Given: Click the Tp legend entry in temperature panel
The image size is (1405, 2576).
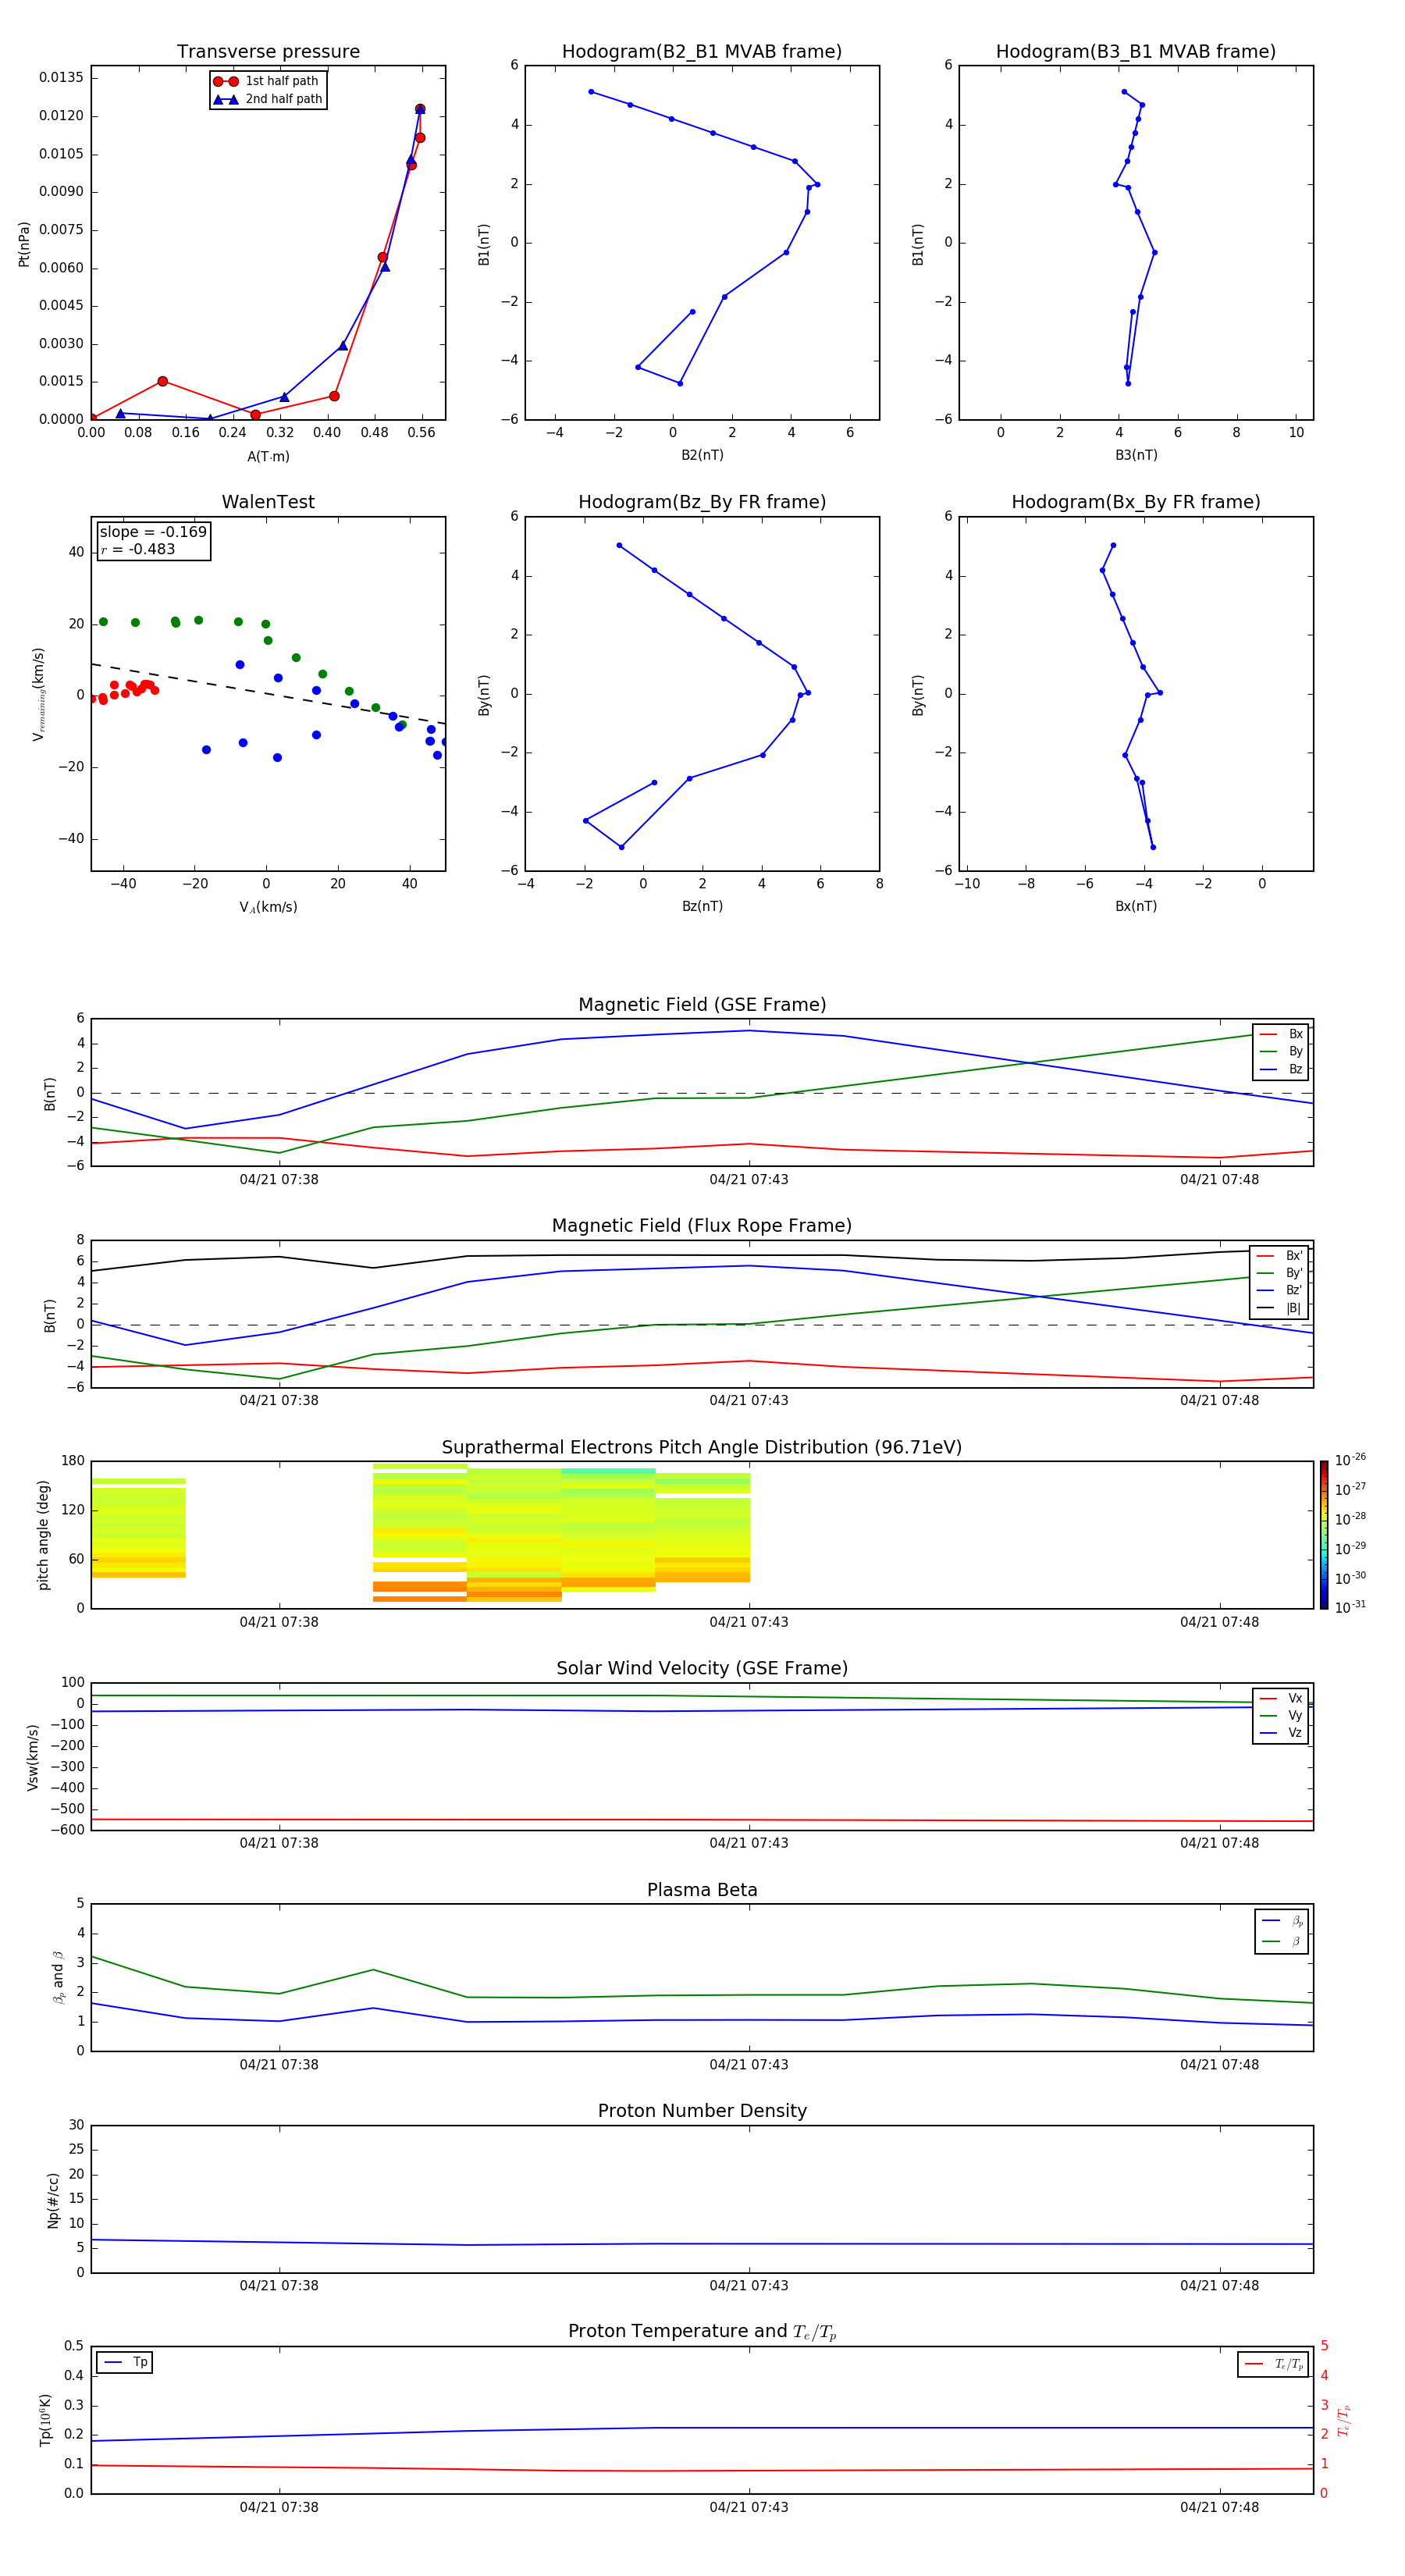Looking at the screenshot, I should 125,2362.
